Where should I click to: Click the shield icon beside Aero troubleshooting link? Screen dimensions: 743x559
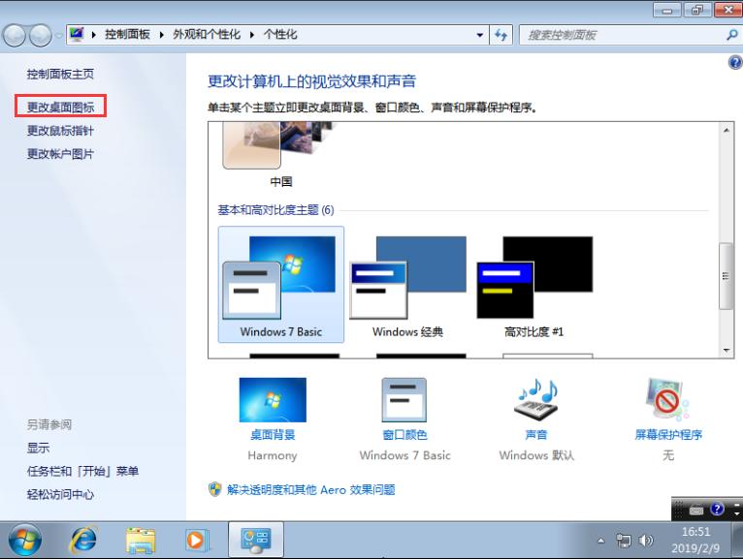point(215,489)
